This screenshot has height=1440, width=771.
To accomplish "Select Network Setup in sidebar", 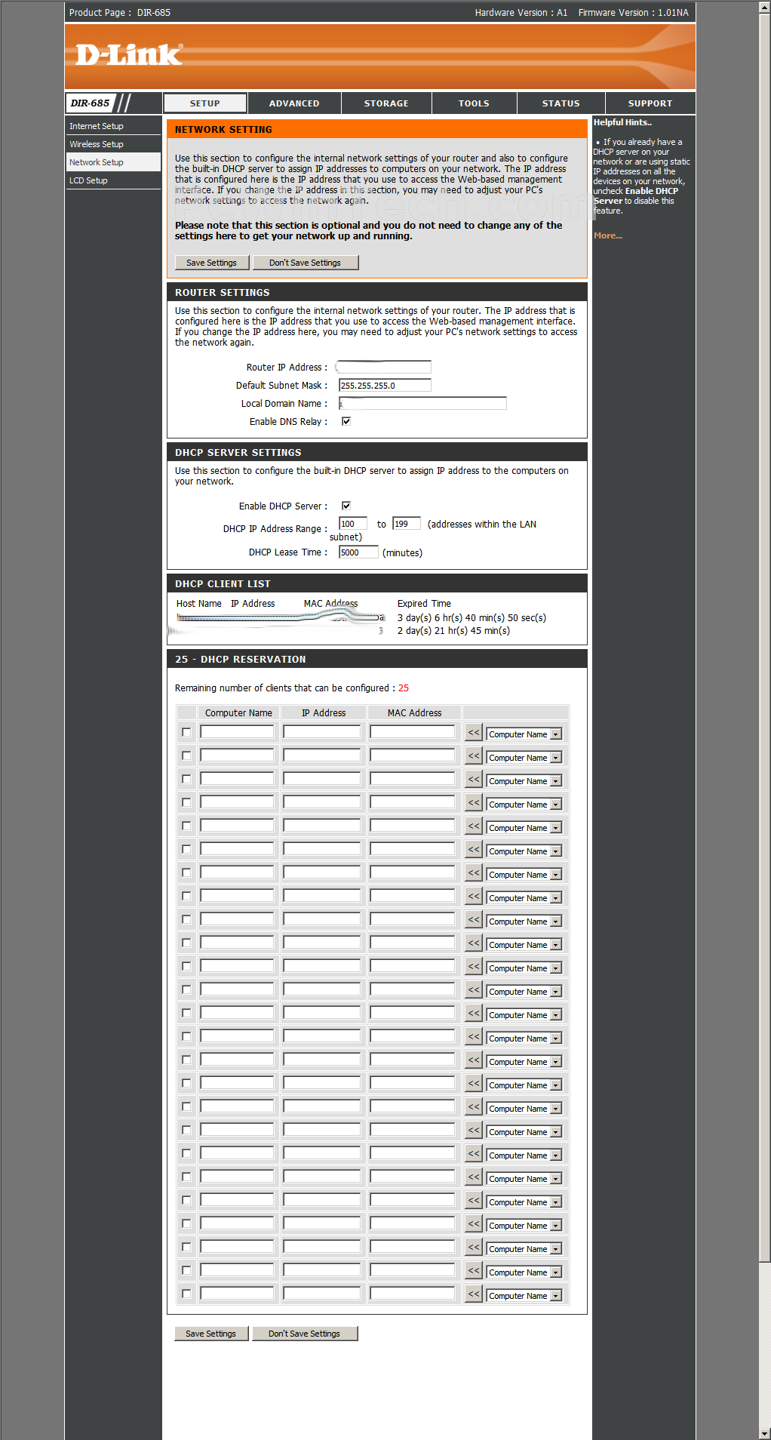I will 113,162.
